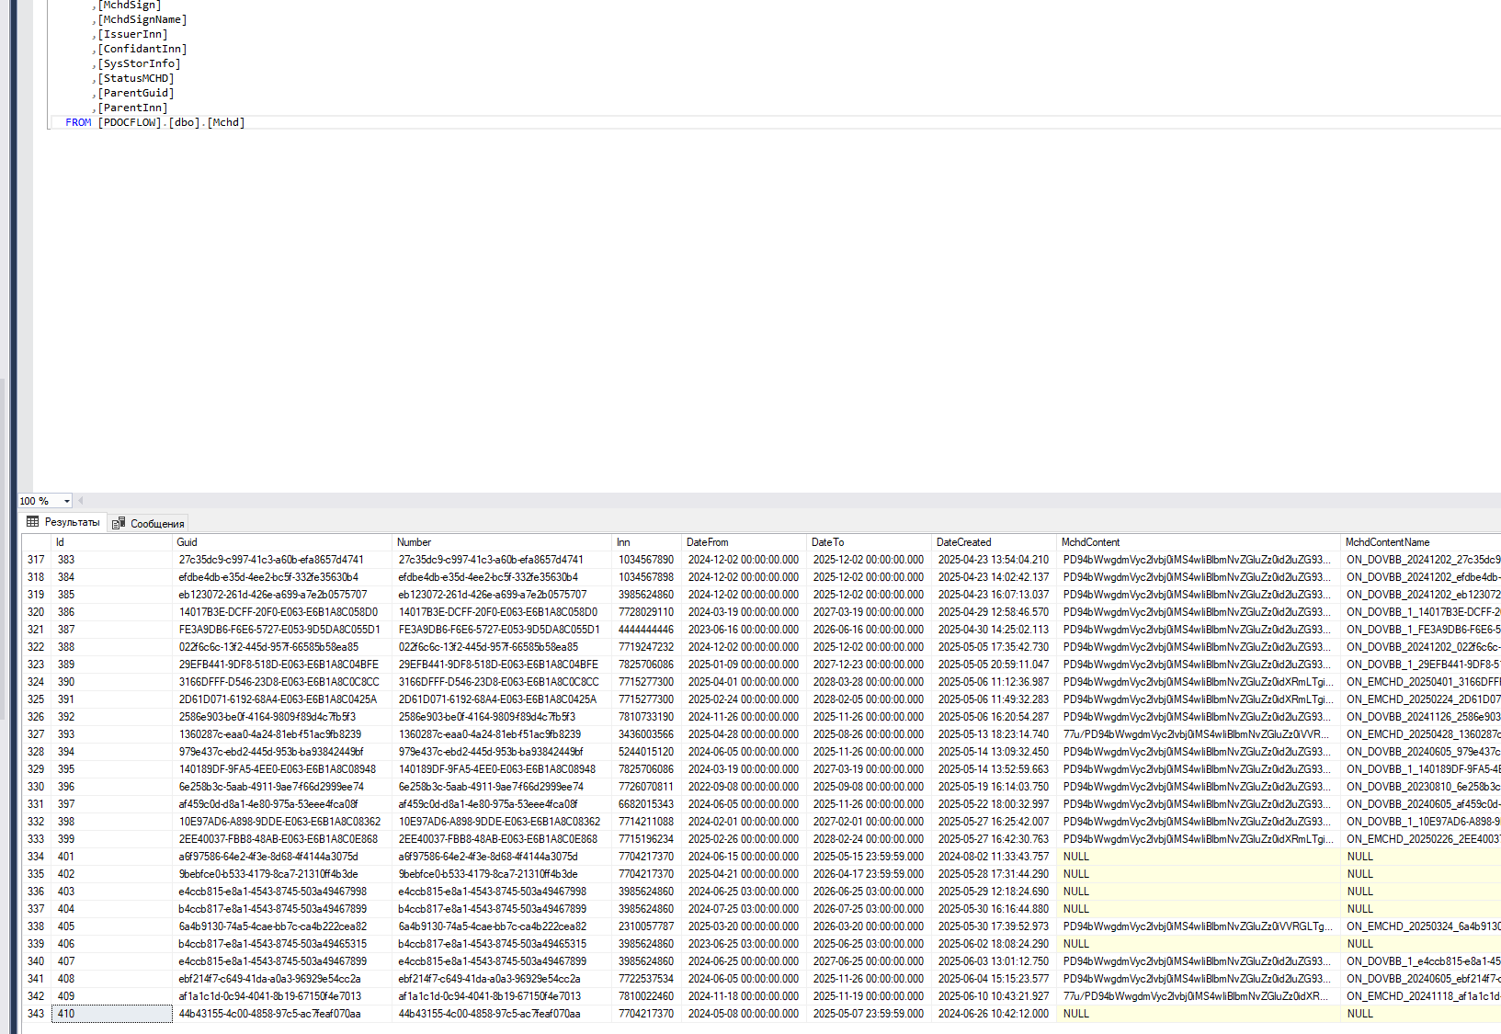Image resolution: width=1501 pixels, height=1034 pixels.
Task: Click DateFrom value 2022-09-08 00:00:00.000
Action: 745,787
